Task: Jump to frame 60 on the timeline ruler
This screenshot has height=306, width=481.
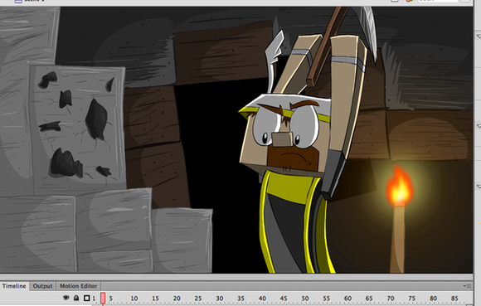Action: (x=347, y=299)
